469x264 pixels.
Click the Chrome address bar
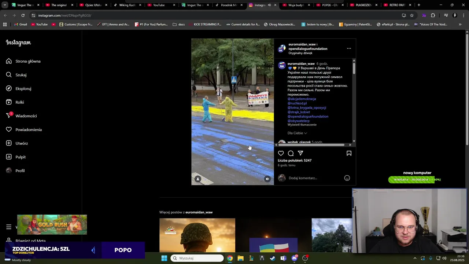216,15
